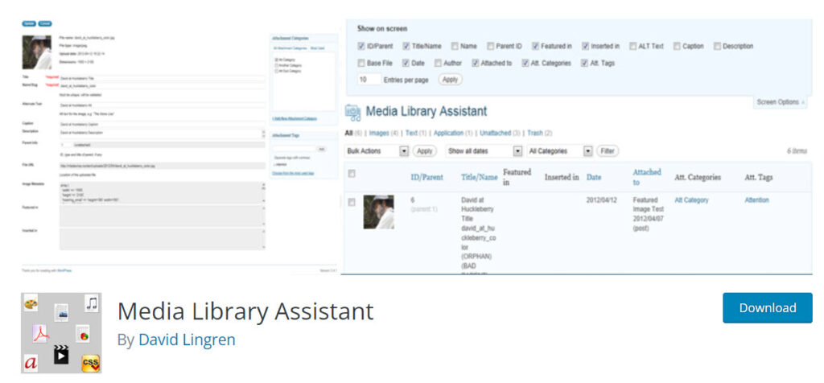Toggle the Att Category checkbox in categories box

point(277,60)
